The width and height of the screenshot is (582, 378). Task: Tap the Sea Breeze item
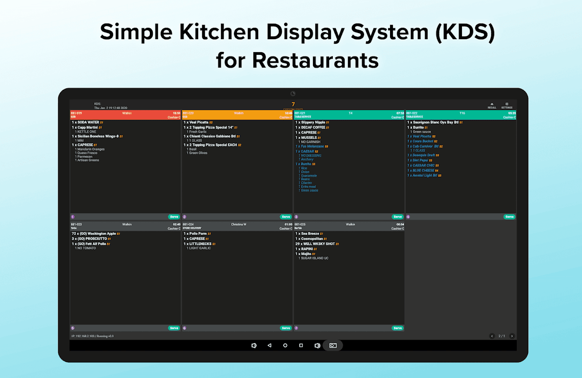click(310, 233)
